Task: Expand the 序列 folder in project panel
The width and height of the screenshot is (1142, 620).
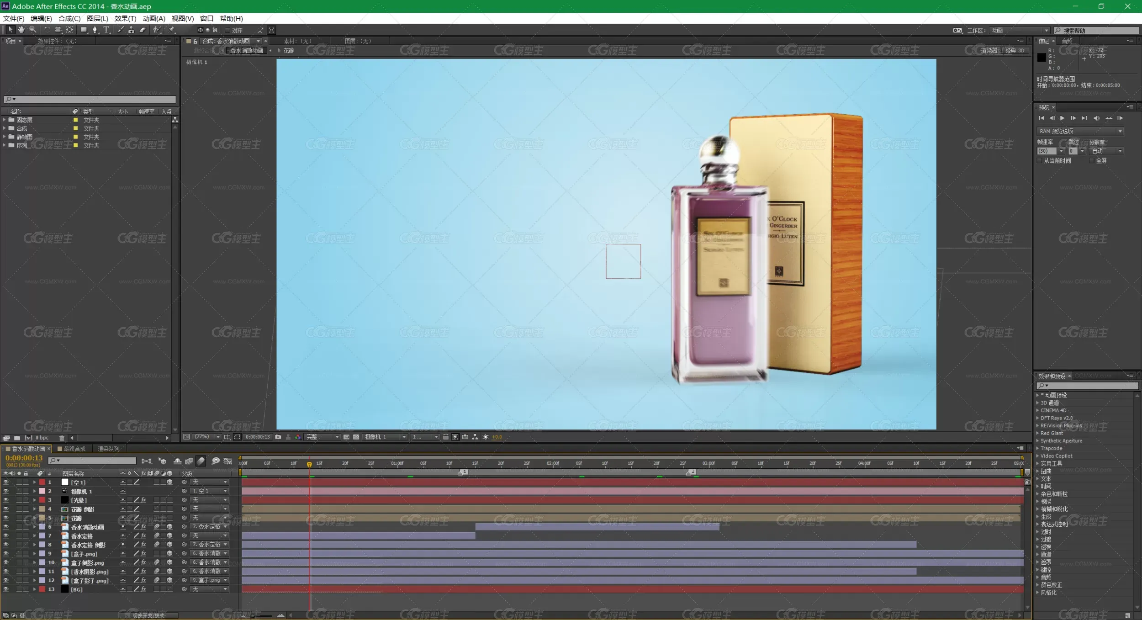Action: tap(5, 145)
